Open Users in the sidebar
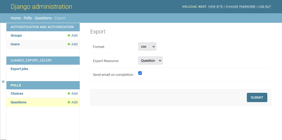The height and width of the screenshot is (140, 282). point(15,44)
